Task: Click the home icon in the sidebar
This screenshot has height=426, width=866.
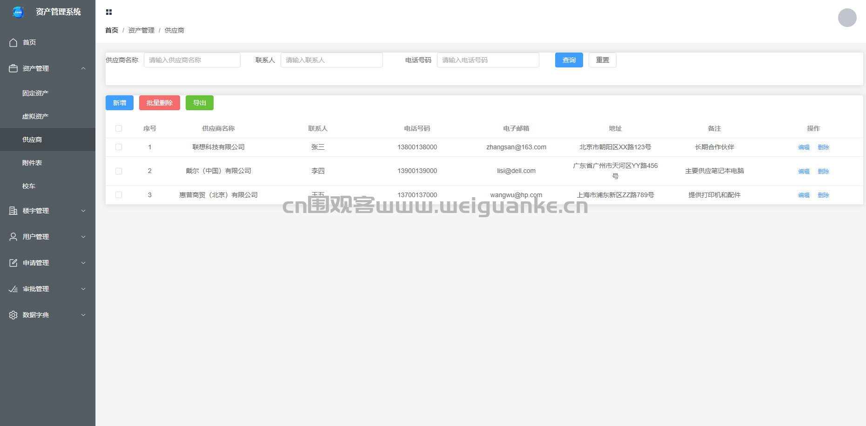Action: pyautogui.click(x=13, y=42)
